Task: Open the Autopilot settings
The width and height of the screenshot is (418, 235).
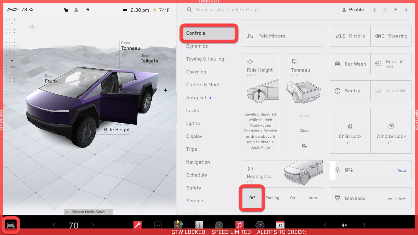Action: [196, 98]
